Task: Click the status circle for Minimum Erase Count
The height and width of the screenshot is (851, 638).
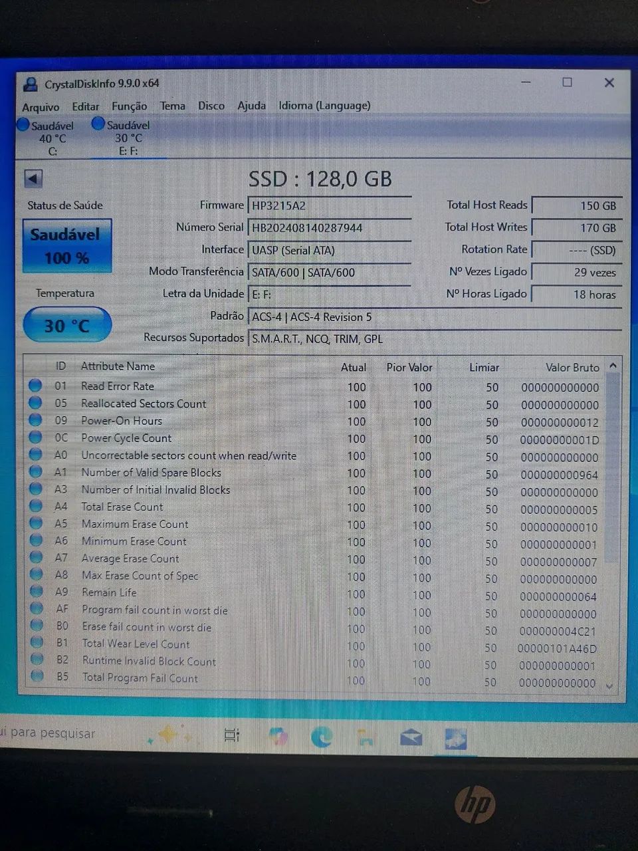Action: (x=36, y=541)
